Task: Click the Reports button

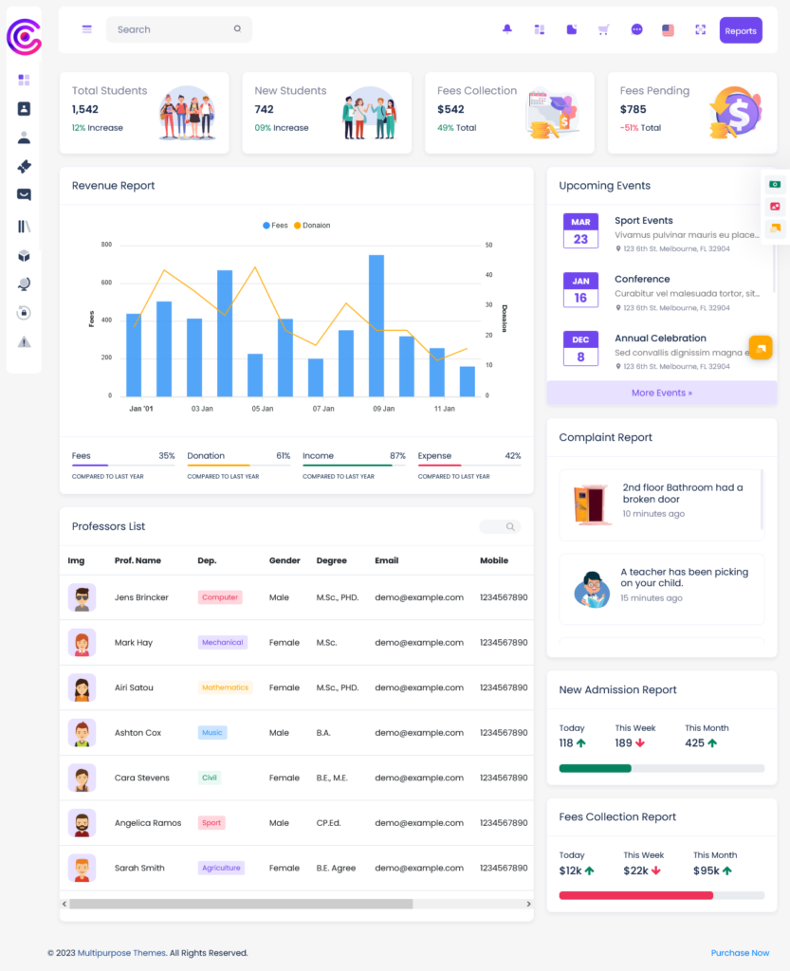Action: click(x=741, y=29)
